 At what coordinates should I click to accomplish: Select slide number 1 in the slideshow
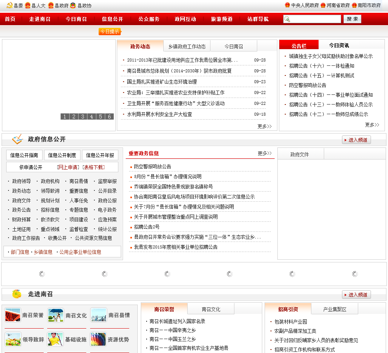[65, 117]
